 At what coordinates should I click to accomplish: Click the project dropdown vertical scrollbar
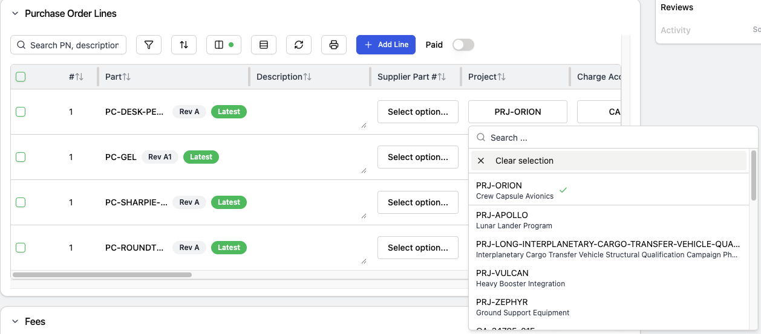(x=754, y=176)
